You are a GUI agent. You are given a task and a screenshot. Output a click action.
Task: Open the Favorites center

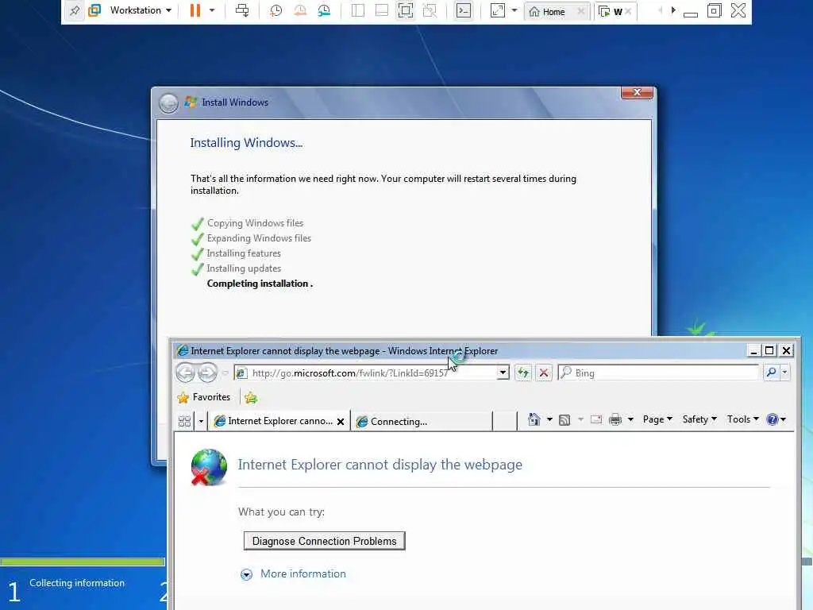pos(204,397)
